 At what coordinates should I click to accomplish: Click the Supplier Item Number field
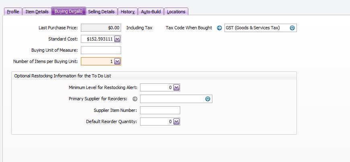160,110
